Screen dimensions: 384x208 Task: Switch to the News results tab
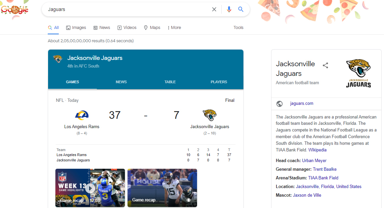click(102, 28)
